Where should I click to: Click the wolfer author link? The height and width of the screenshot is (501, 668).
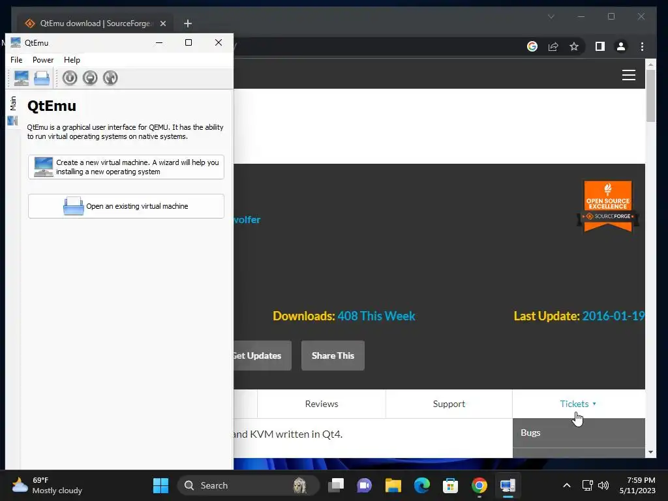247,220
